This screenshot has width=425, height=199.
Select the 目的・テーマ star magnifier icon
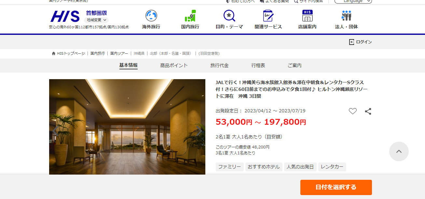[229, 16]
